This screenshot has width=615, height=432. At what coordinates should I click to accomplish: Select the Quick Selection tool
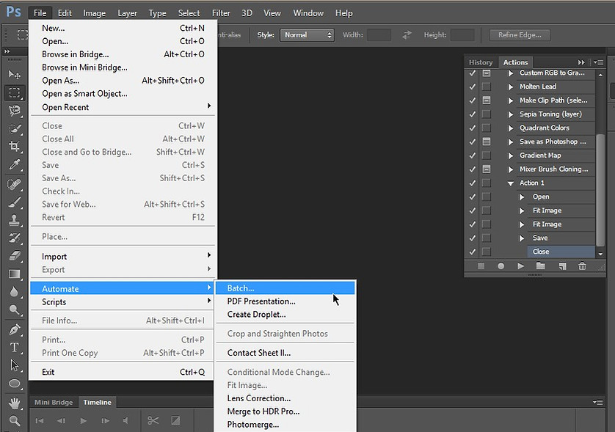(x=15, y=128)
